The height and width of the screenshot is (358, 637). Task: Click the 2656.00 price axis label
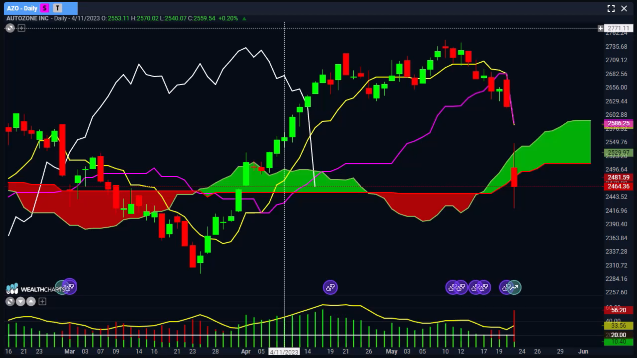[616, 88]
